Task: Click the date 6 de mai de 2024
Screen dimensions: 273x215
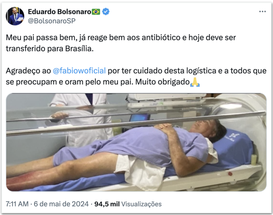Action: (61, 204)
